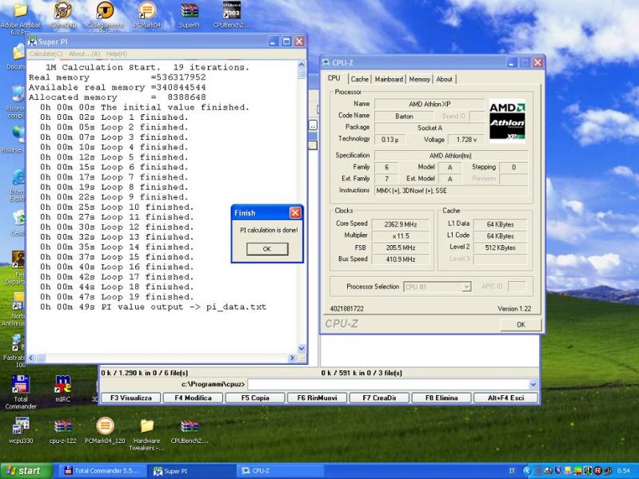
Task: Click the Voltage value 1.728 v
Action: pos(466,140)
